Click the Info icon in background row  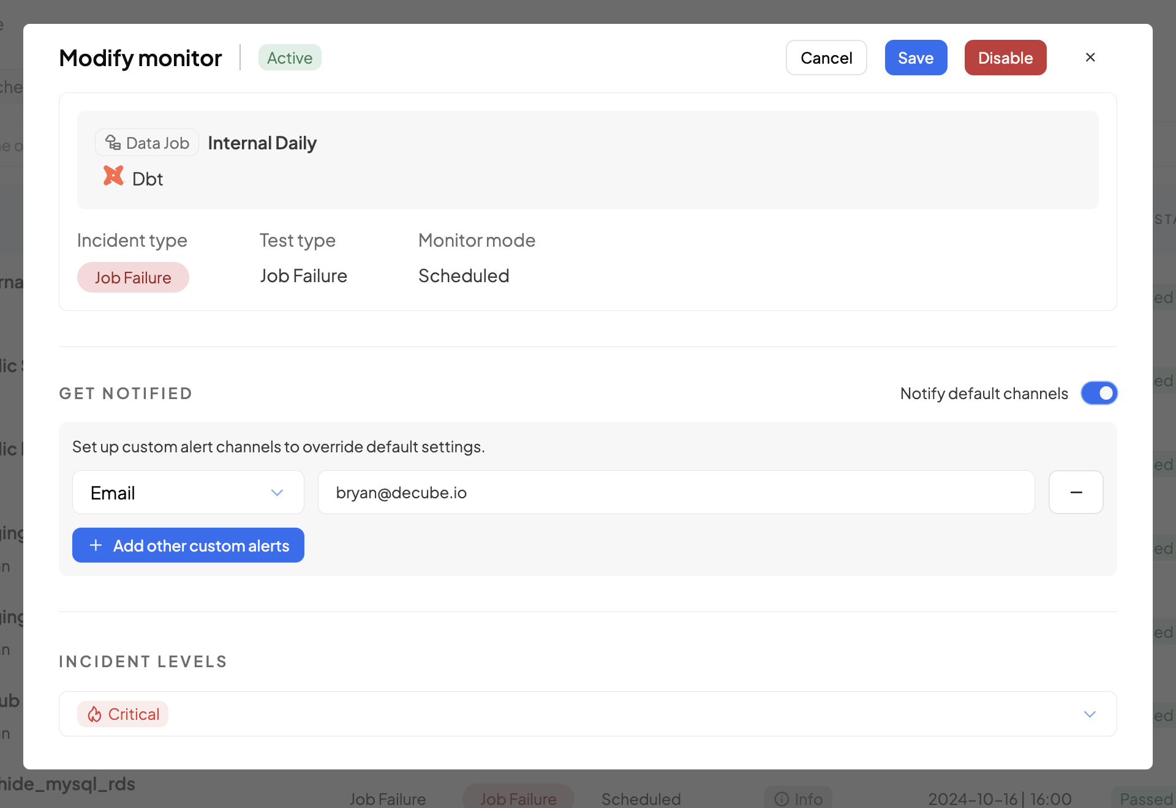click(x=782, y=799)
